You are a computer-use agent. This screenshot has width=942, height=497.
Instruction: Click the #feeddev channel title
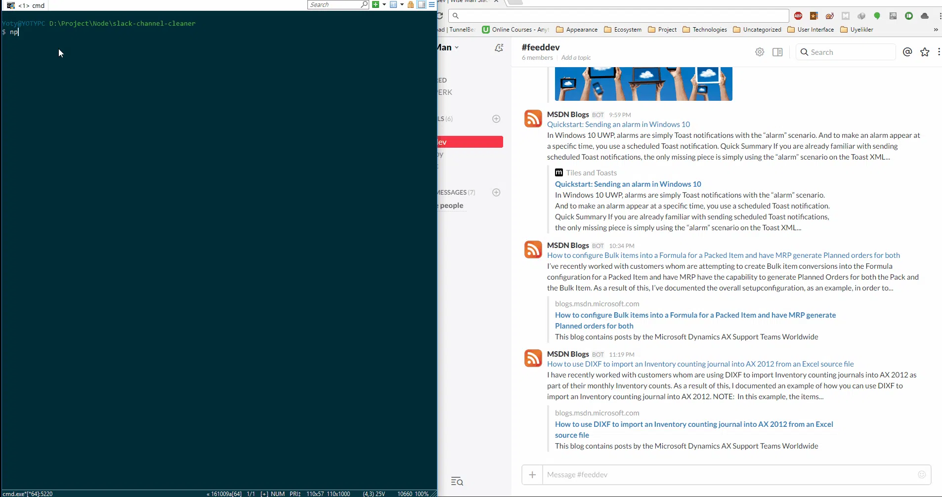[x=541, y=47]
